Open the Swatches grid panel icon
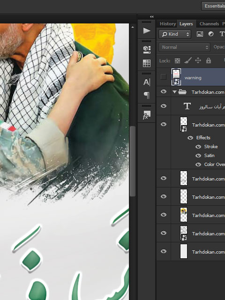The width and height of the screenshot is (225, 300). 147,63
